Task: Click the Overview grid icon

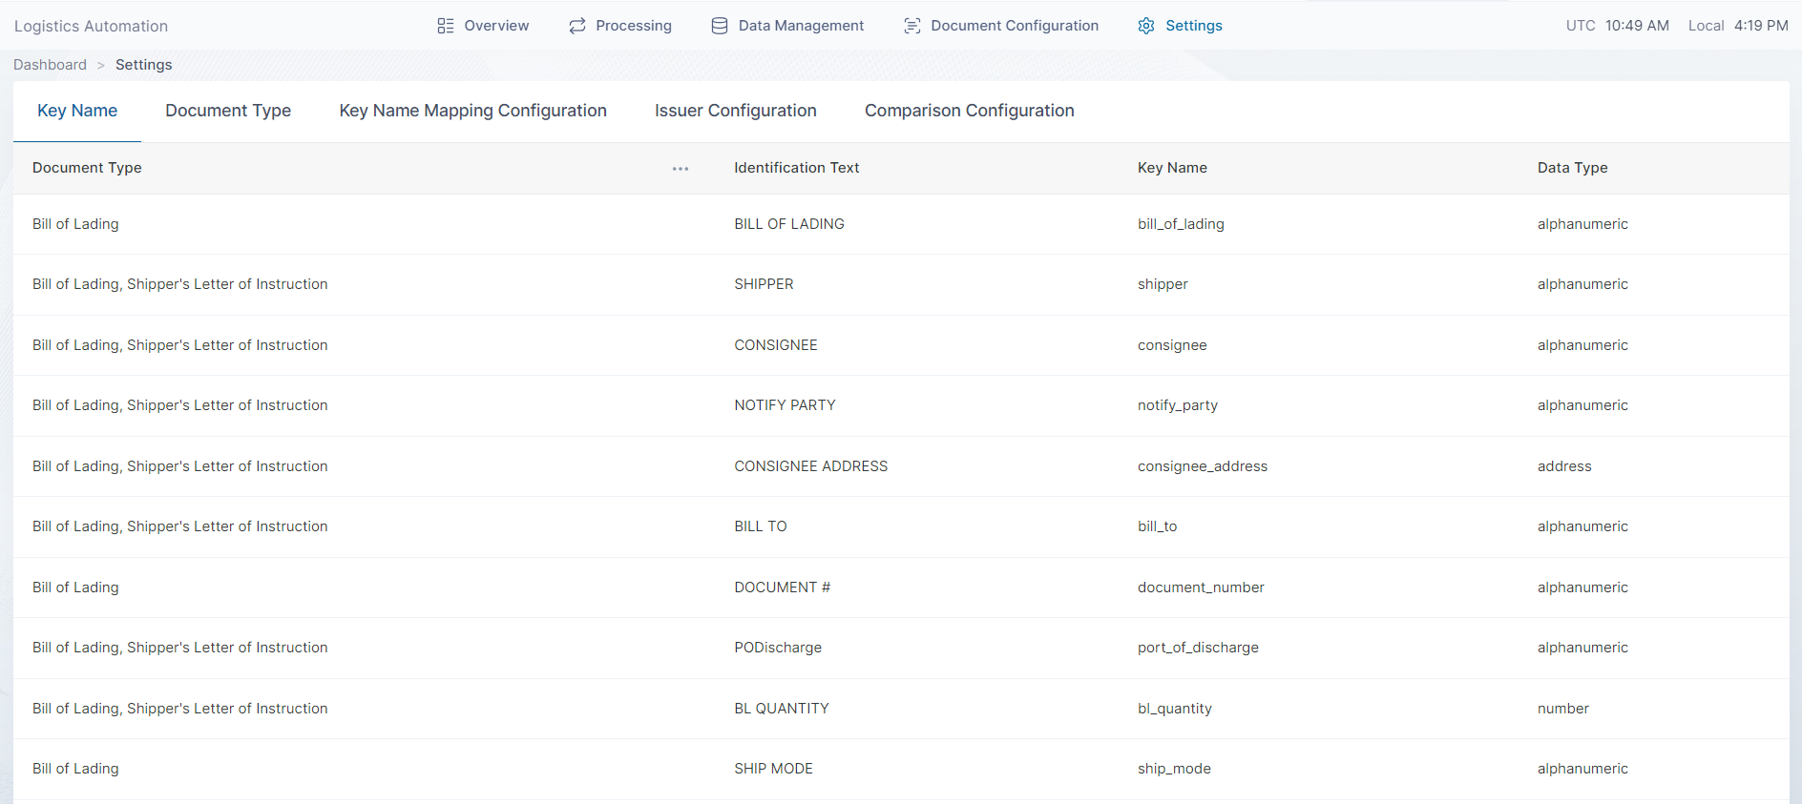Action: point(446,26)
